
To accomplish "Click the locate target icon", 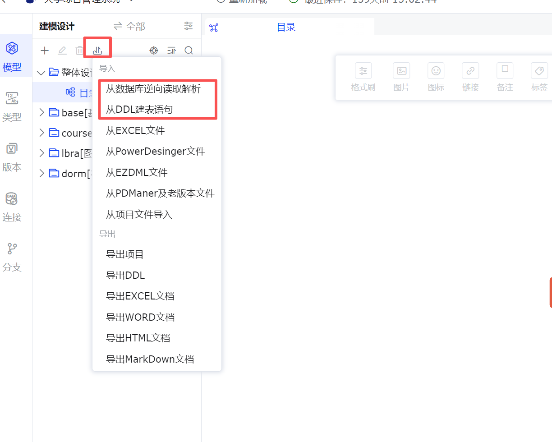I will click(x=154, y=51).
